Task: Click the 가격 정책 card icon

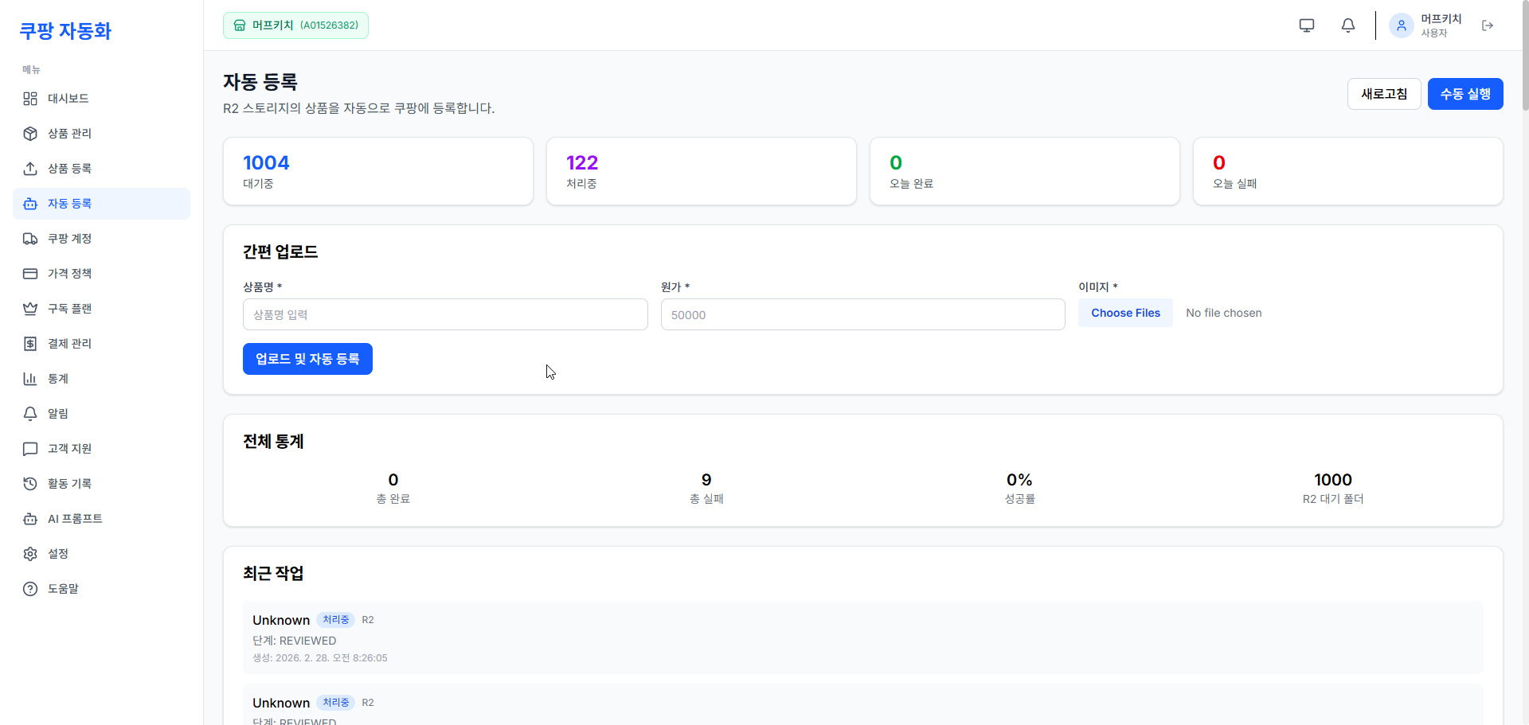Action: (x=30, y=274)
